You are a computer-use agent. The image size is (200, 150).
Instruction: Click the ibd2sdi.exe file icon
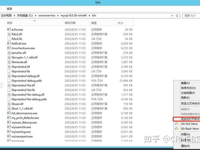coord(9,43)
